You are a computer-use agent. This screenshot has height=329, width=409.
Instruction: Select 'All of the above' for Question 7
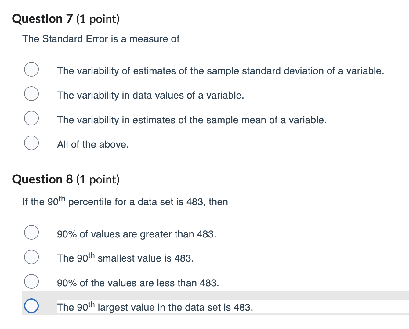(x=31, y=143)
